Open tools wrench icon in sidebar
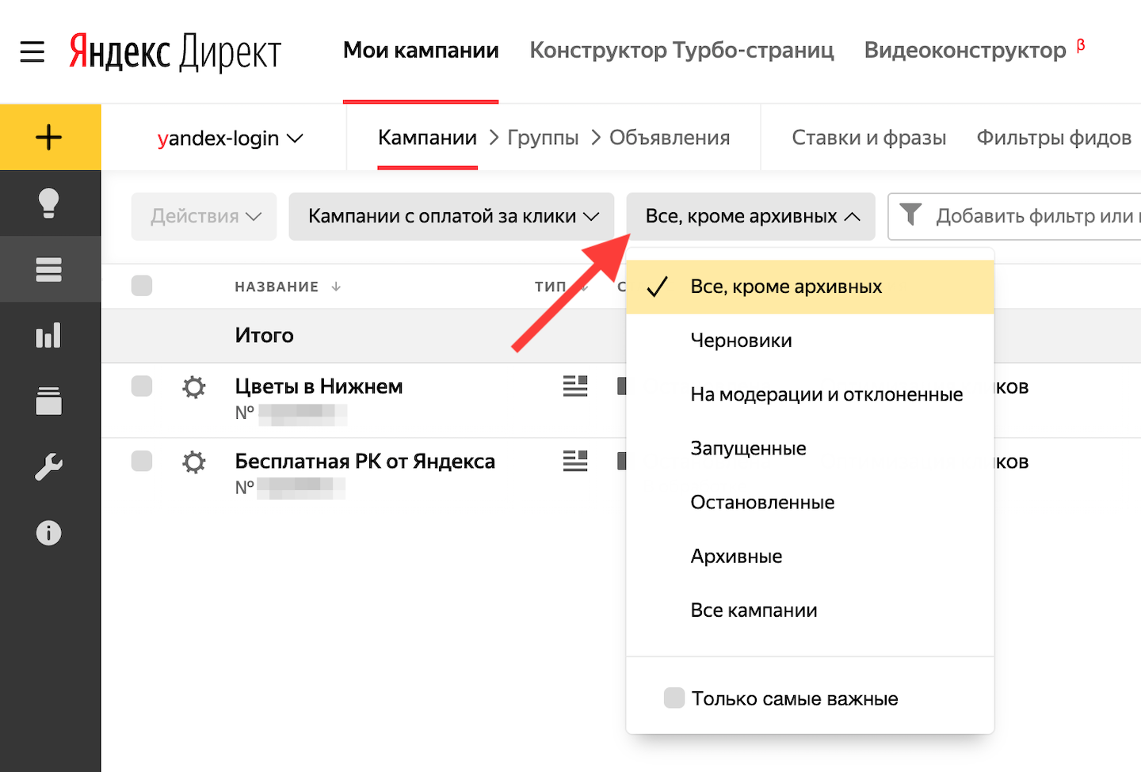 coord(49,466)
